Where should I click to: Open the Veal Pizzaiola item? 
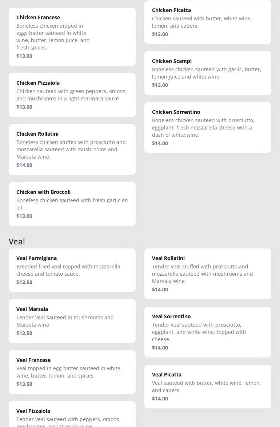tap(72, 416)
